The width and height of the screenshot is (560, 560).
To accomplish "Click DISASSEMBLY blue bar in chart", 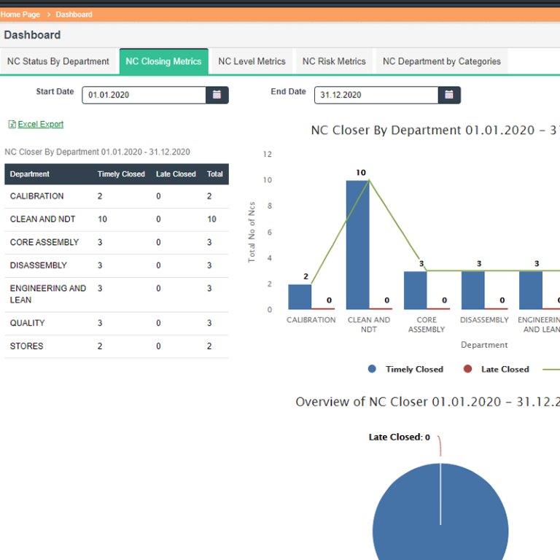I will [x=472, y=290].
